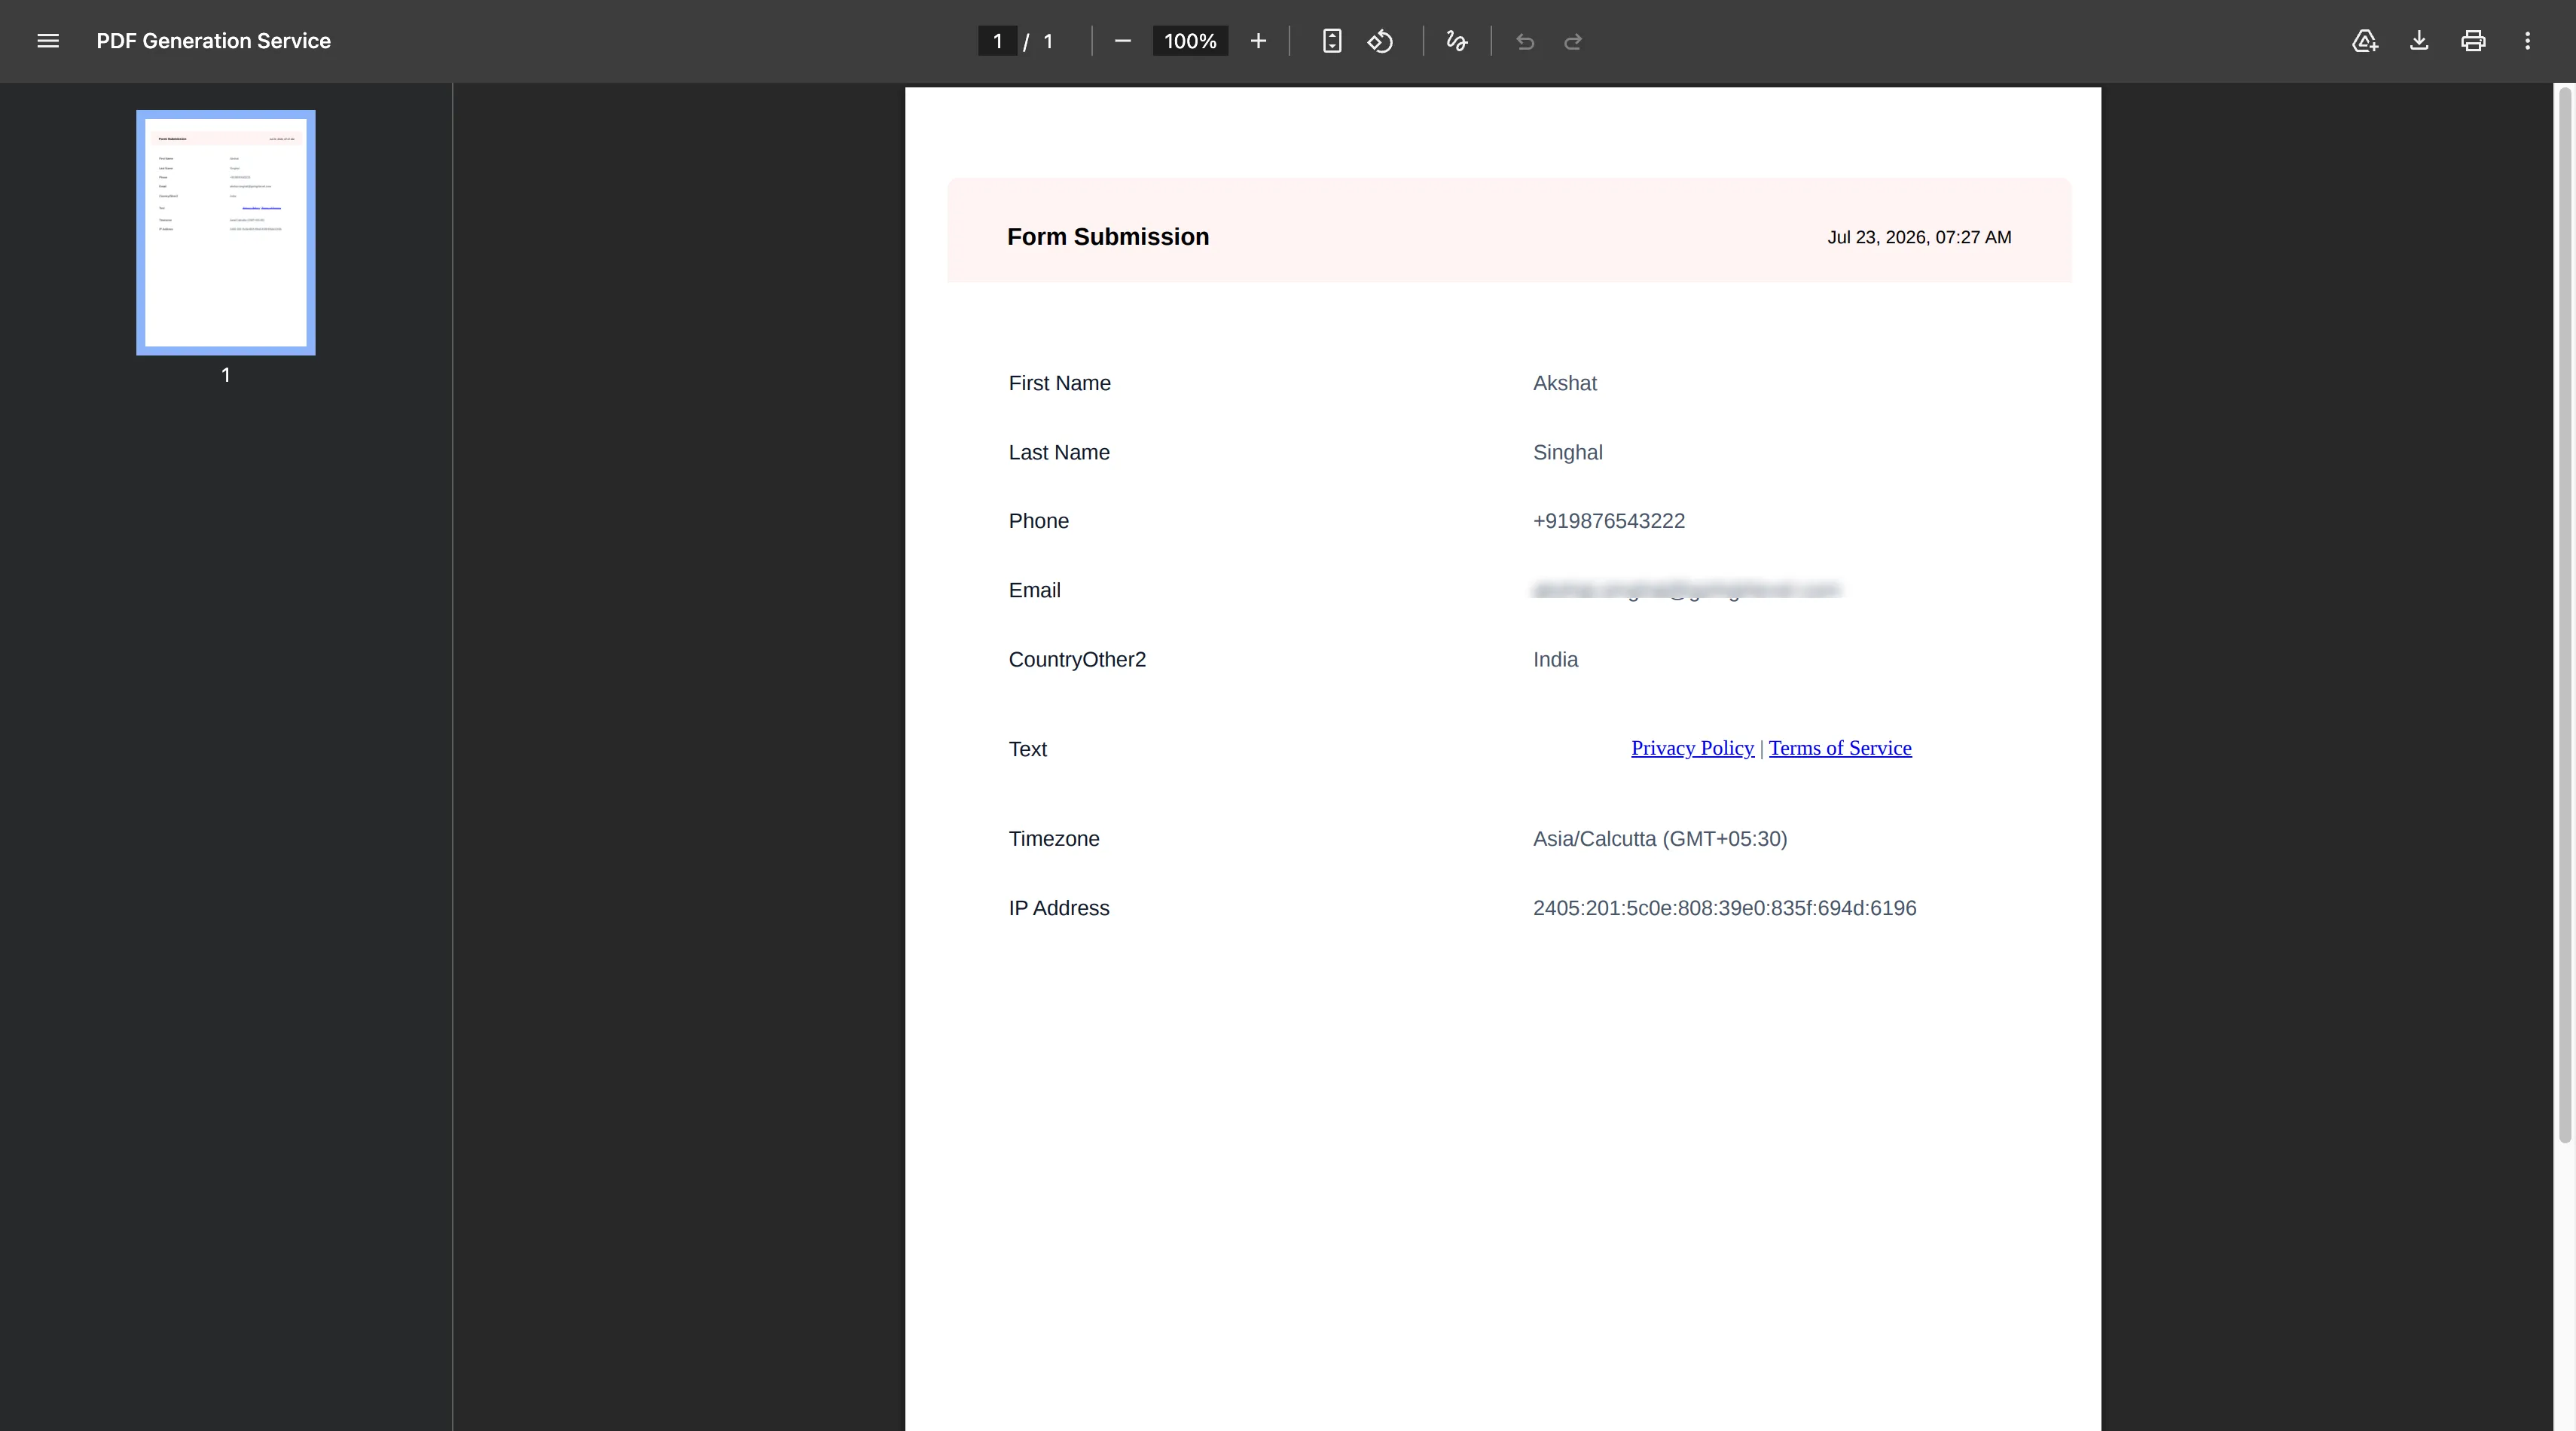Edit the 100% zoom level field
Image resolution: width=2576 pixels, height=1431 pixels.
(1190, 41)
